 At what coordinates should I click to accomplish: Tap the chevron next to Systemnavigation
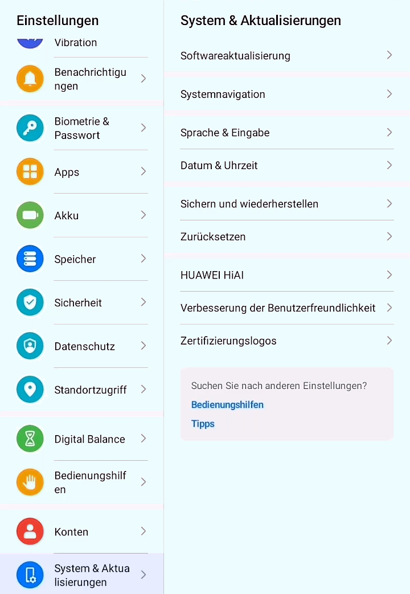coord(389,94)
